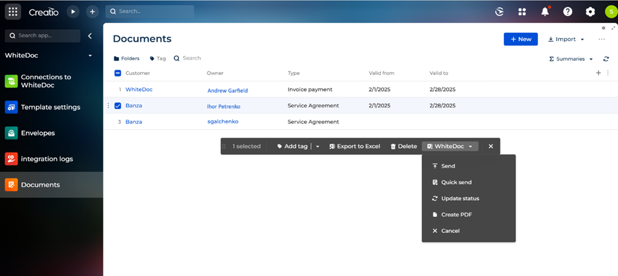Sort by Type column header
This screenshot has width=618, height=276.
(294, 73)
